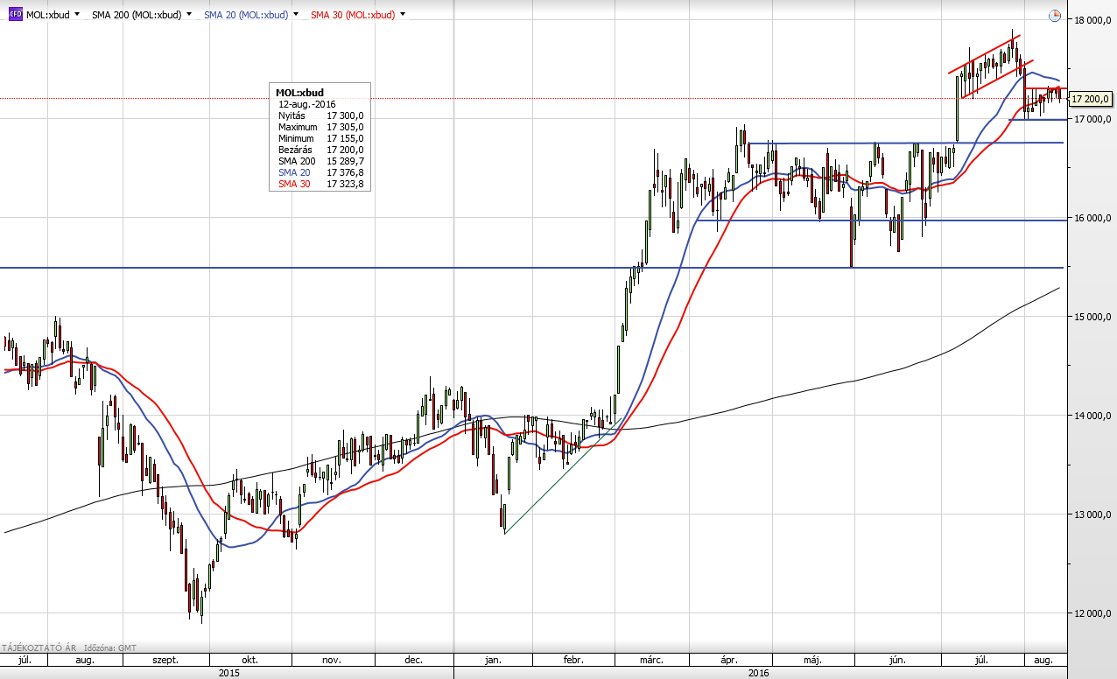Click the máj. month label on the time axis
This screenshot has width=1117, height=679.
(811, 660)
